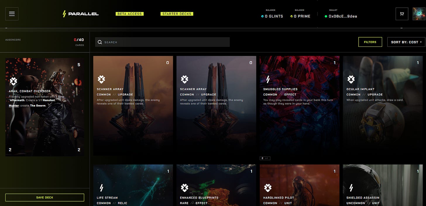This screenshot has height=206, width=426.
Task: Open the shopping cart
Action: pyautogui.click(x=402, y=14)
